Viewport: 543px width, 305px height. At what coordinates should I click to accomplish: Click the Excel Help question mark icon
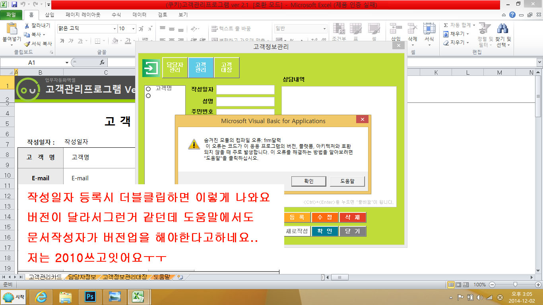click(512, 15)
